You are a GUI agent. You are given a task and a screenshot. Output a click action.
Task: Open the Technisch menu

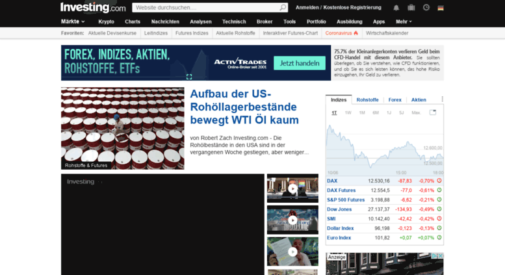tap(234, 21)
